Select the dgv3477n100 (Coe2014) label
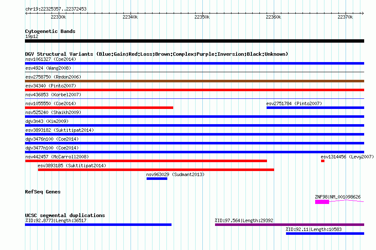The height and width of the screenshot is (250, 376). pos(52,148)
